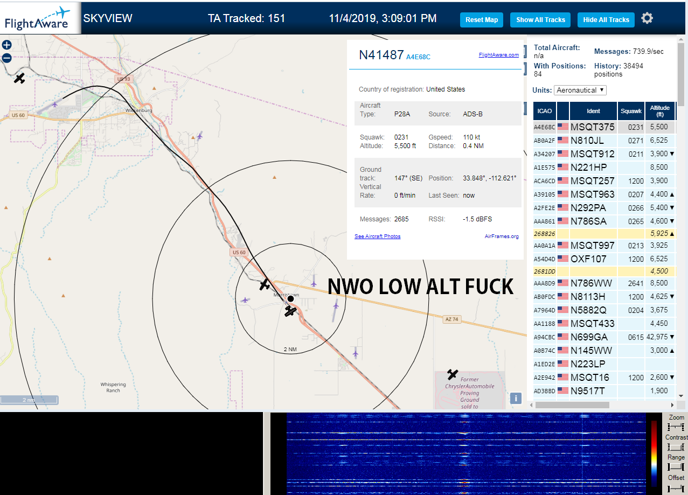This screenshot has width=688, height=495.
Task: Select the MSQT433 aircraft row
Action: tap(604, 323)
